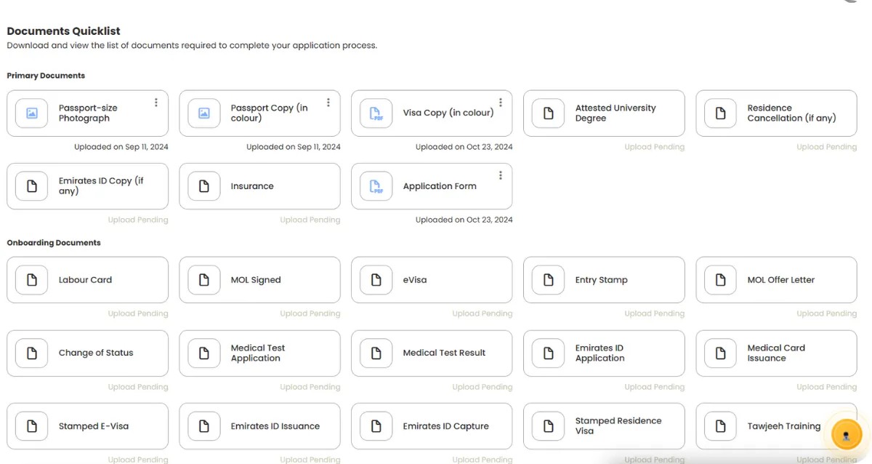Click Uploaded on Oct 23, 2024 under Visa Copy
This screenshot has width=872, height=464.
[465, 146]
